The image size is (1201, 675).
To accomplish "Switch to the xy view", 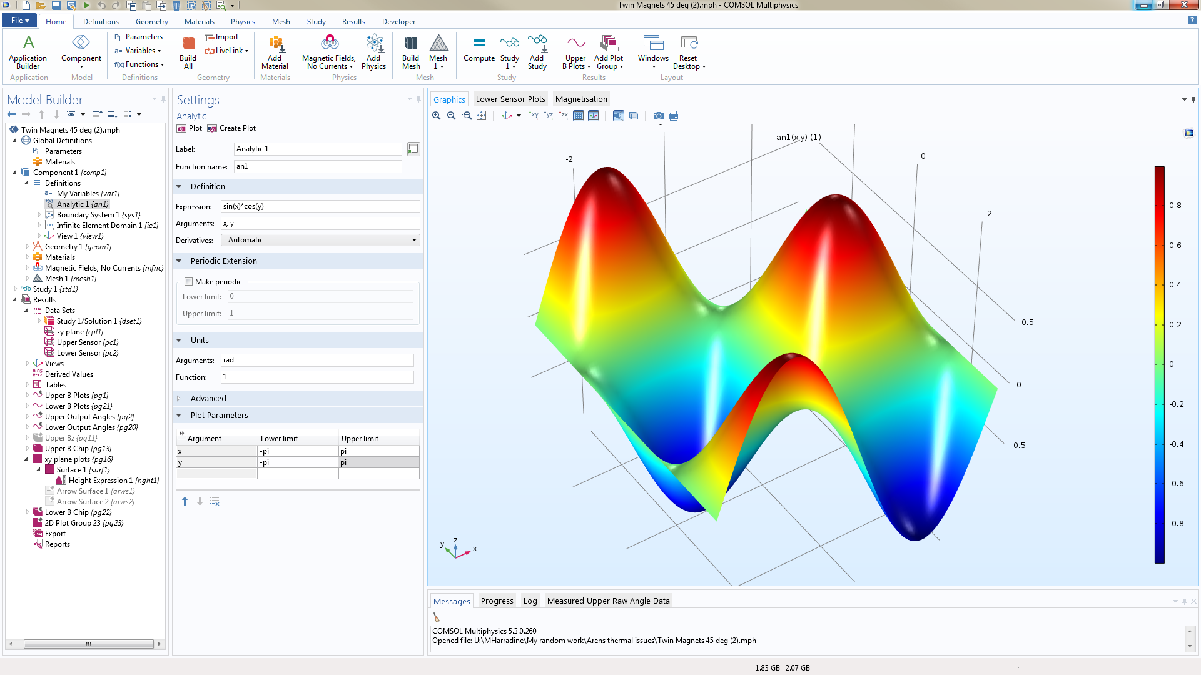I will pyautogui.click(x=534, y=116).
